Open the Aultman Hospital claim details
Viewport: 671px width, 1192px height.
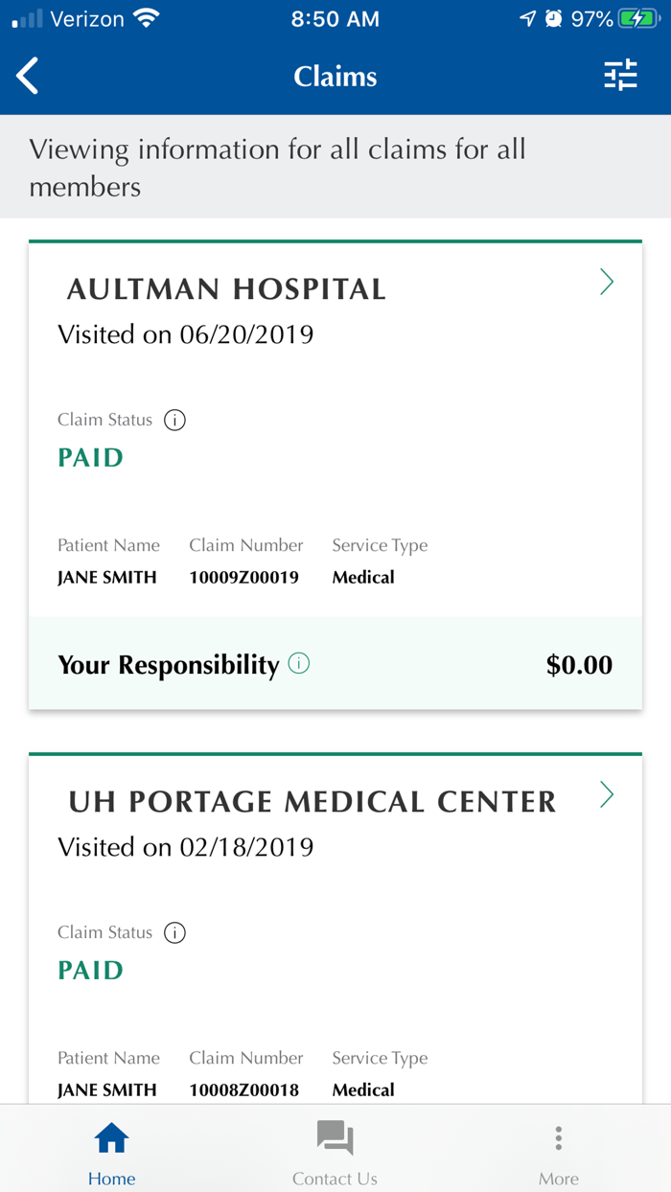click(226, 288)
